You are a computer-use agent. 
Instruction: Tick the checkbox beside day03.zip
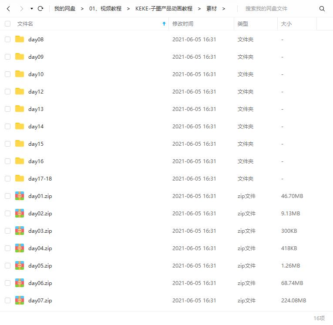[x=7, y=231]
